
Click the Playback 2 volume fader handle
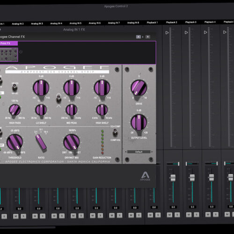tap(173, 178)
